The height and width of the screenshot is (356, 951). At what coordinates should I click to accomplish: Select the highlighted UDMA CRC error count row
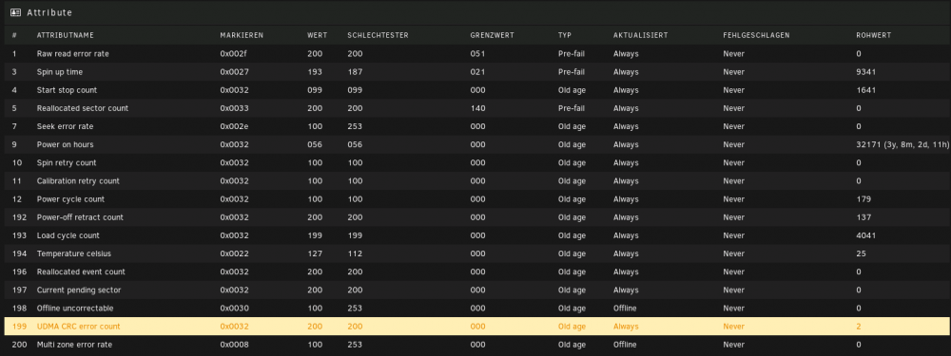[475, 327]
